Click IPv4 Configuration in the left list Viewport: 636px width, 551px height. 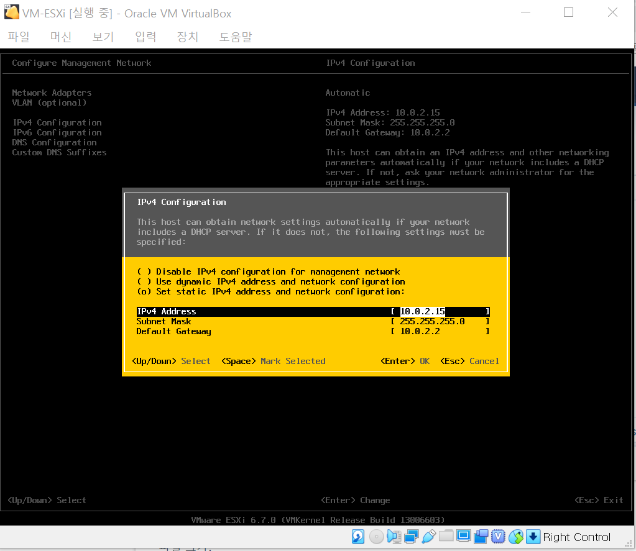coord(57,123)
